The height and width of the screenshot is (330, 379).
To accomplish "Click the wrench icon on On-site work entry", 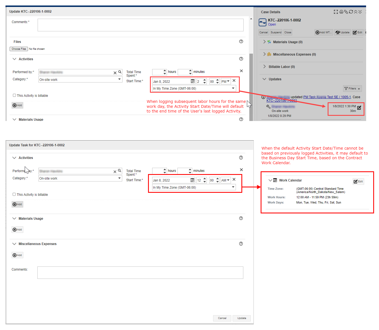I will point(268,106).
